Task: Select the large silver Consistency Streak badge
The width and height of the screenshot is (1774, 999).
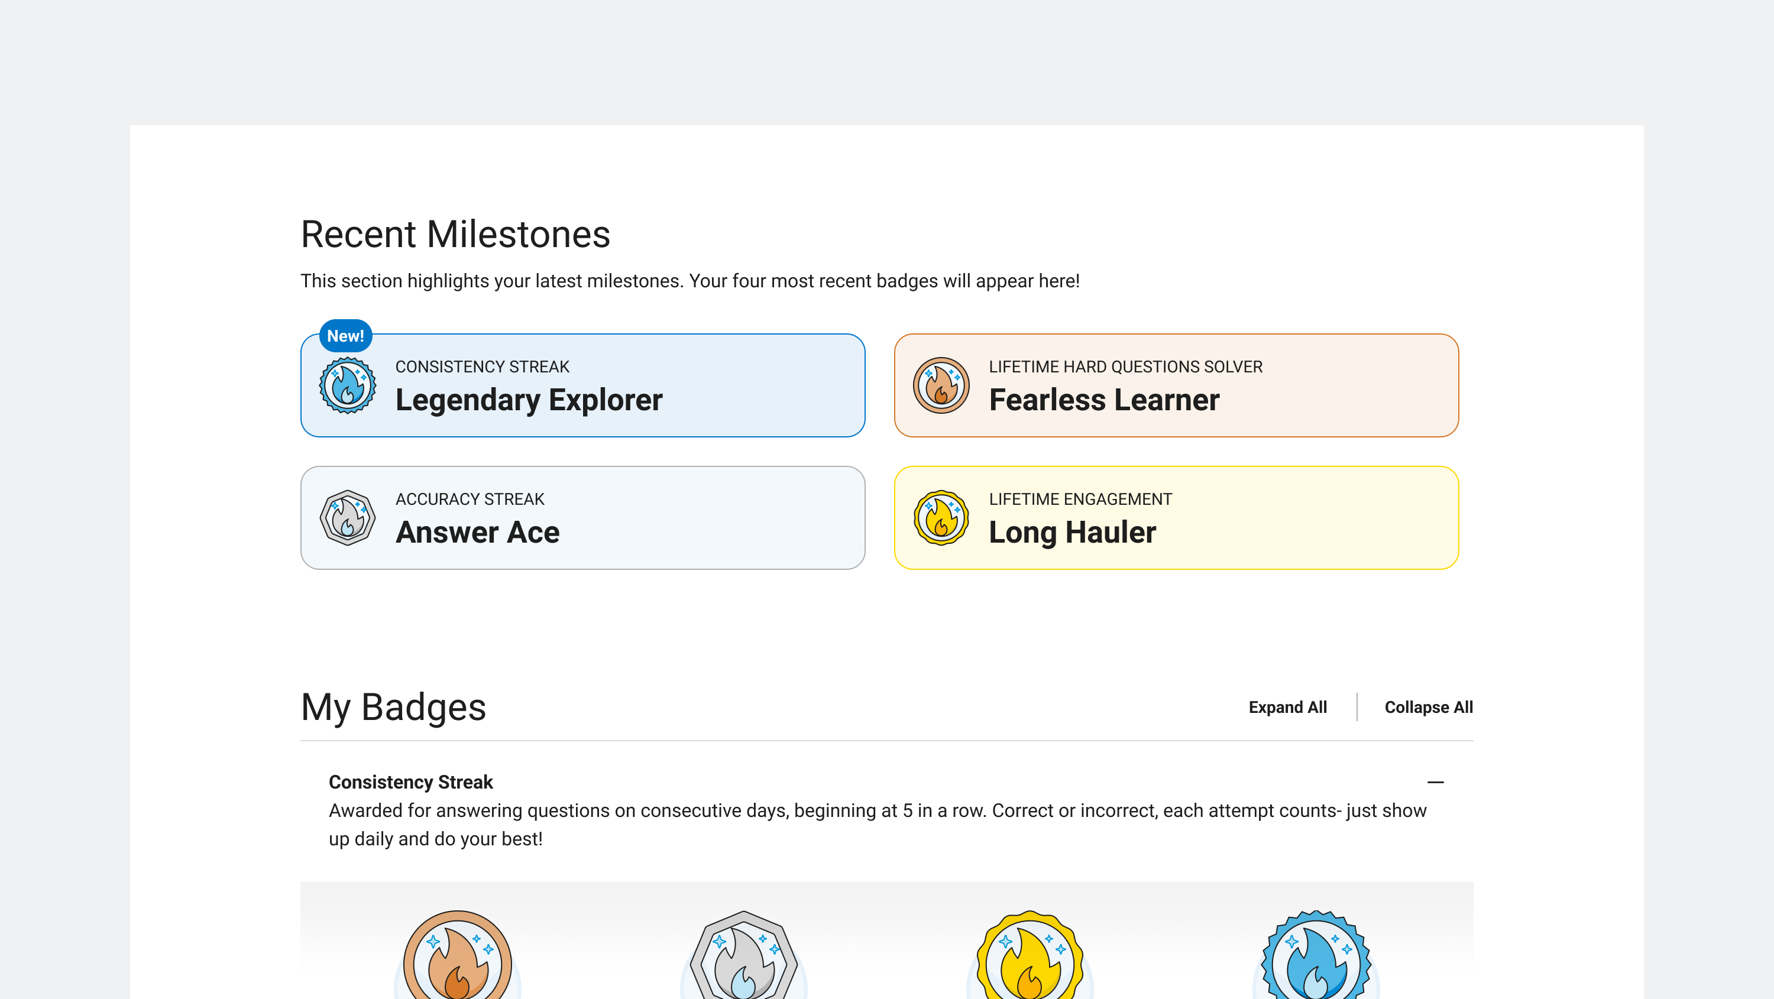Action: [x=744, y=958]
